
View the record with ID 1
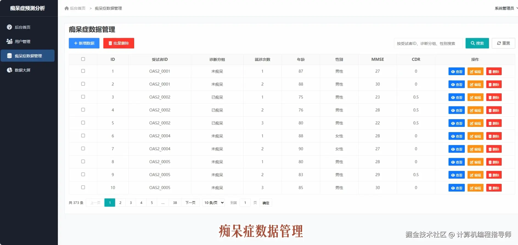[457, 72]
